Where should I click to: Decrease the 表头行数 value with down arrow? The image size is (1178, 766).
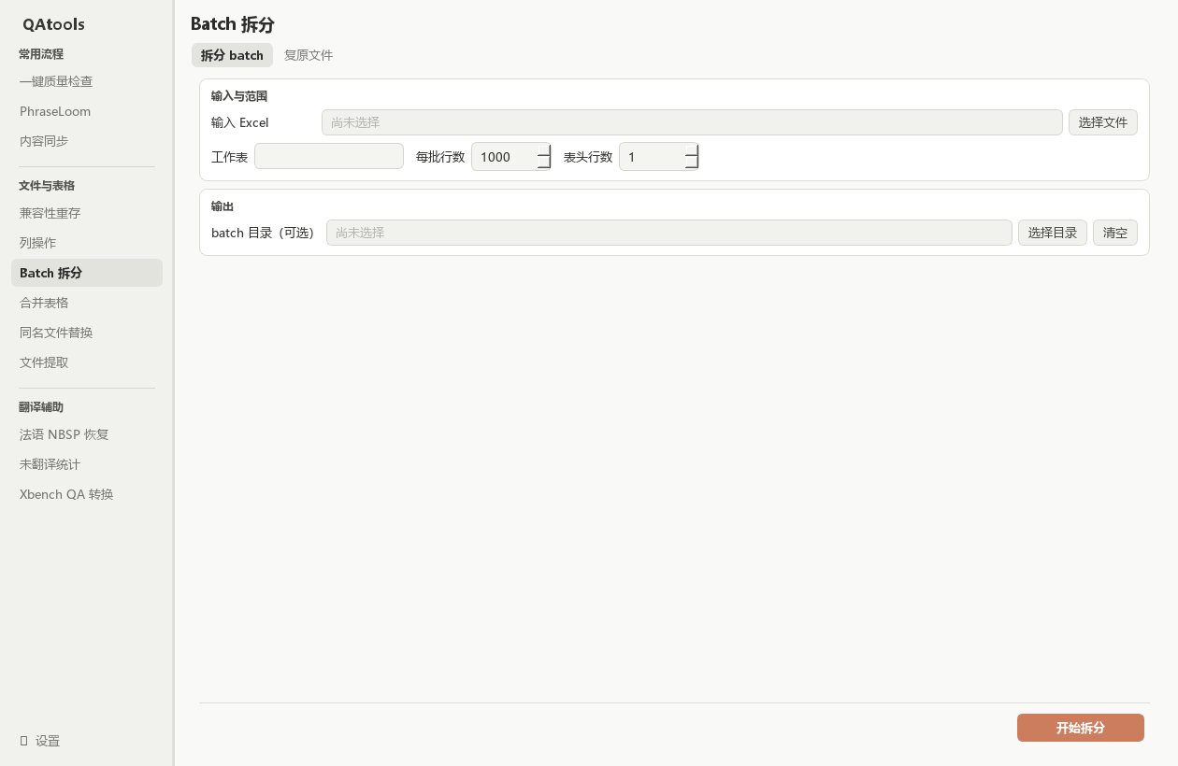[x=691, y=163]
